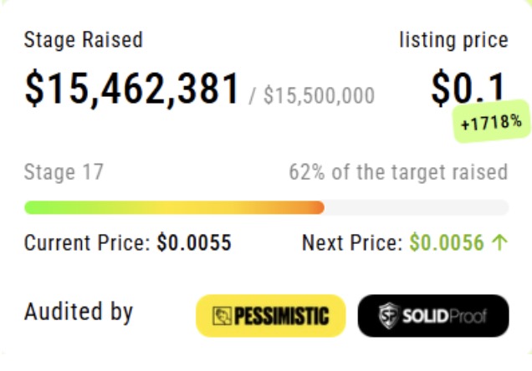Click the $15,500,000 target amount
Viewport: 532px width, 371px height.
point(320,95)
